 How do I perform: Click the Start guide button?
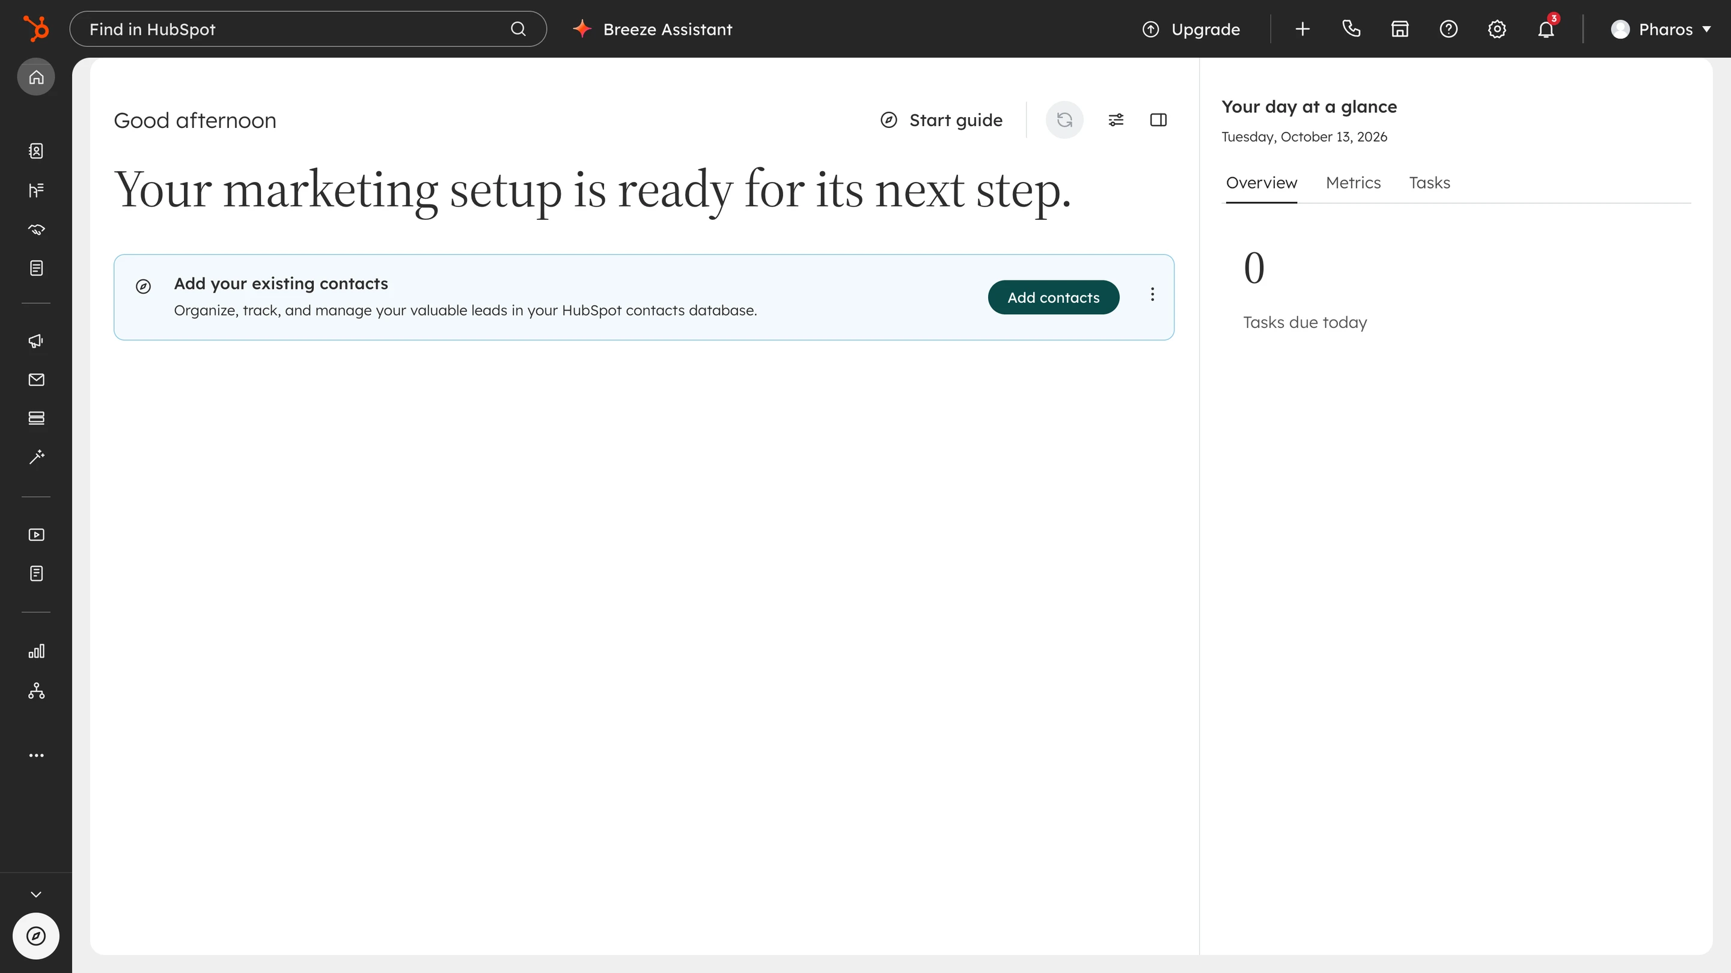[x=941, y=120]
